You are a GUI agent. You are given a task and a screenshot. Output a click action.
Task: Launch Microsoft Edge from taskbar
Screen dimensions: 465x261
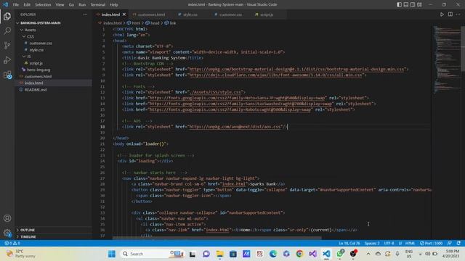point(273,254)
